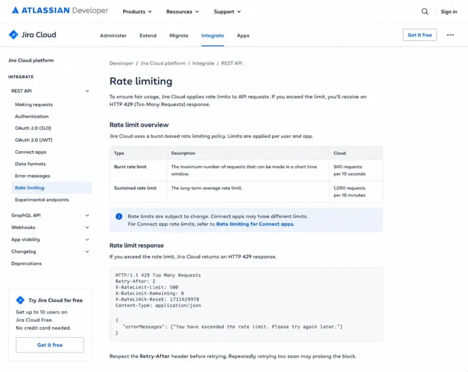Open the Support dropdown
This screenshot has height=372, width=468.
(227, 11)
